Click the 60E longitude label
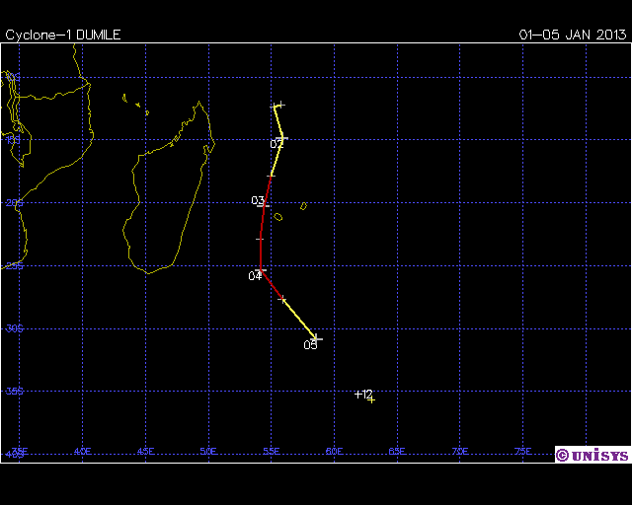 coord(334,452)
